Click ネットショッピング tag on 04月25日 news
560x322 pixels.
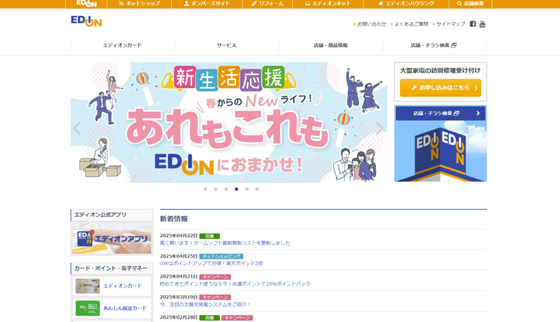point(221,257)
